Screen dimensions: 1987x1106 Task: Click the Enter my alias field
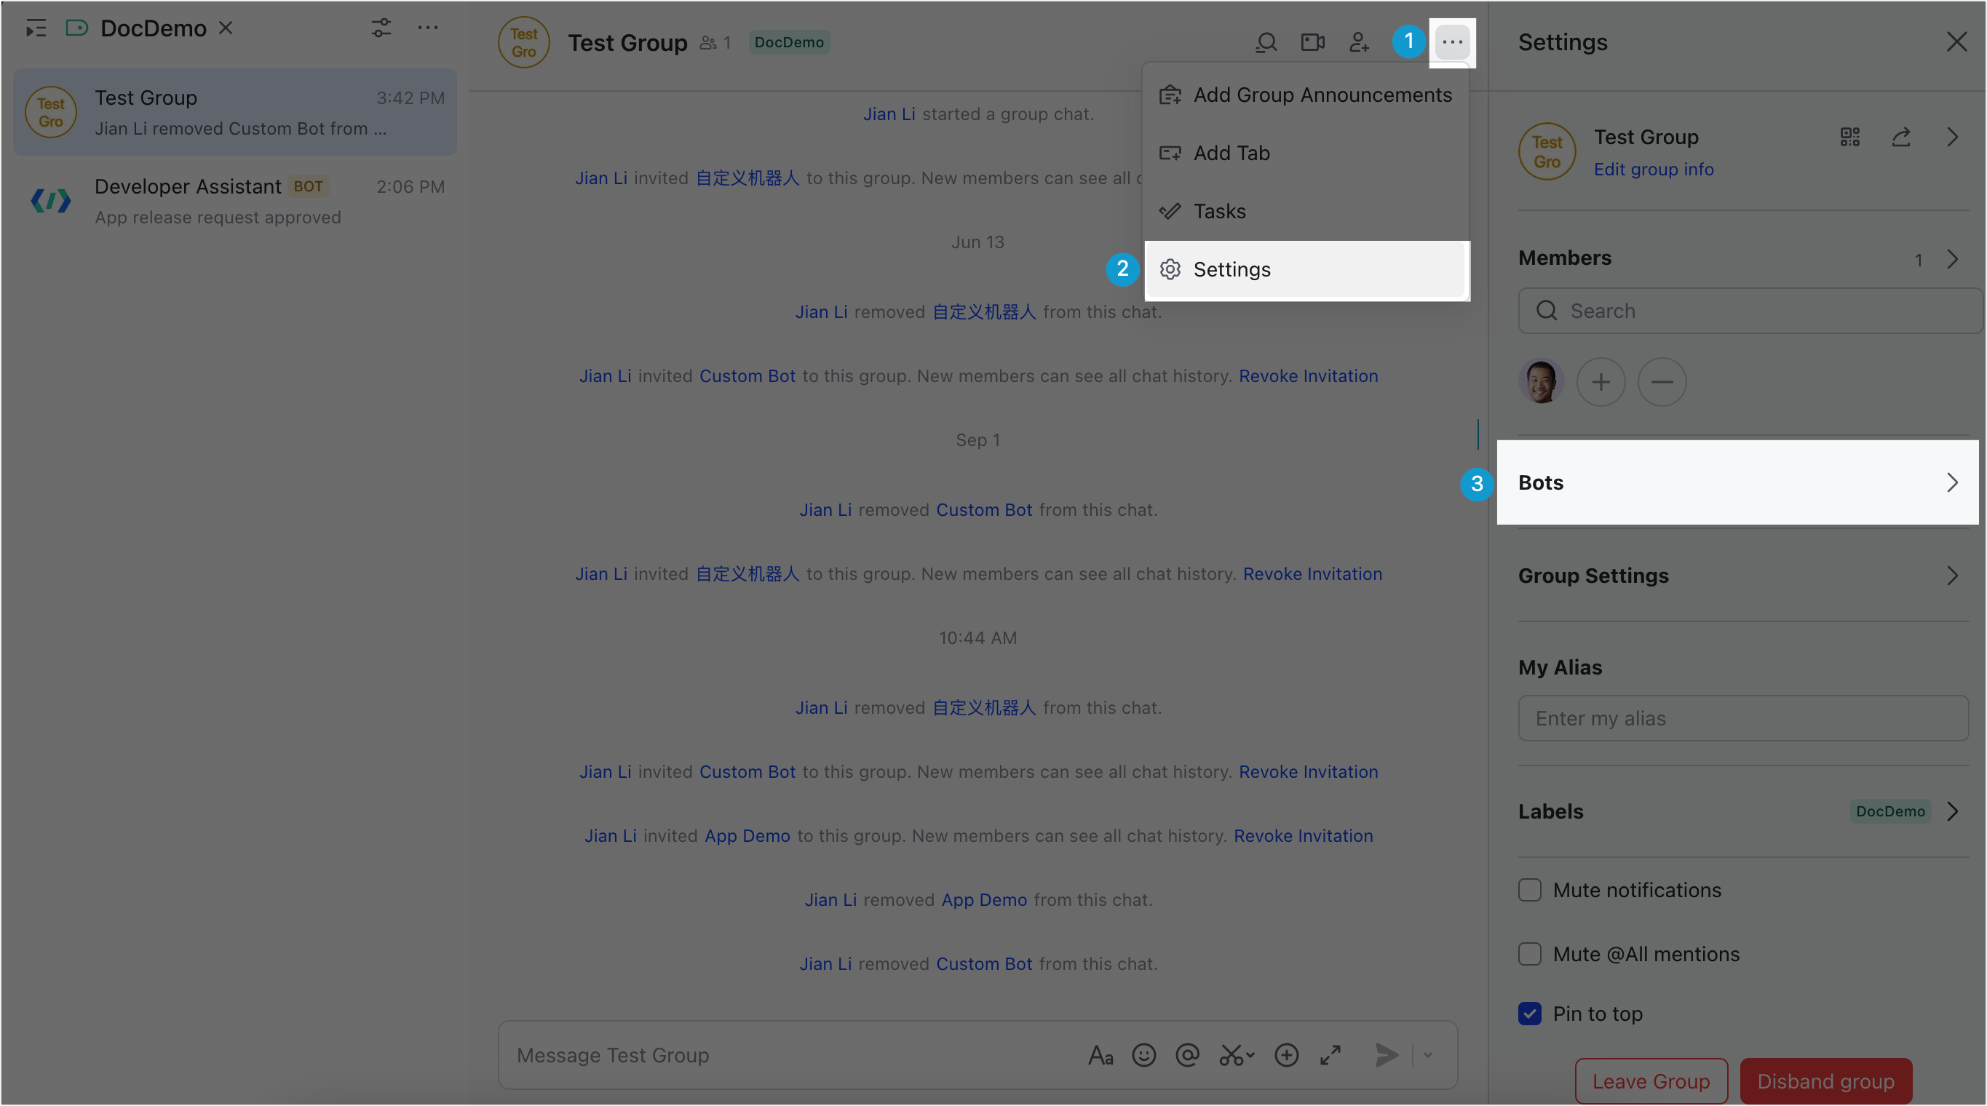click(1742, 719)
